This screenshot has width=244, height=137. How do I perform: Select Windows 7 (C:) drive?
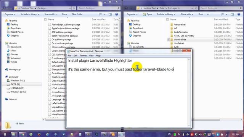(x=18, y=81)
